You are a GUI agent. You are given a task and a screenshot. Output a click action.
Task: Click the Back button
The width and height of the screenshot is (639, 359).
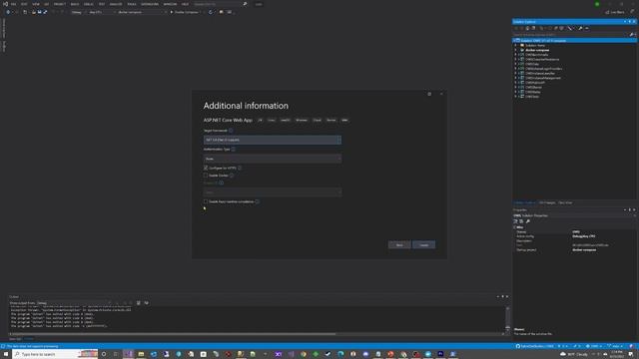[x=399, y=244]
